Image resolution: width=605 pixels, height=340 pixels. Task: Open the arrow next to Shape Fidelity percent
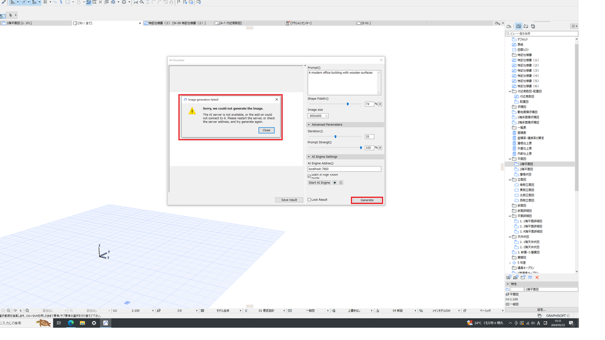380,104
